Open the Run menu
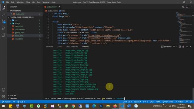194x109 pixels. pos(38,2)
